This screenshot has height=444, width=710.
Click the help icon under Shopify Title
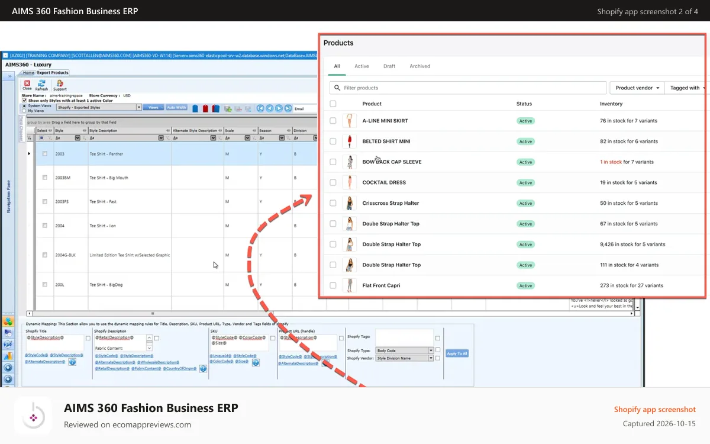[72, 362]
